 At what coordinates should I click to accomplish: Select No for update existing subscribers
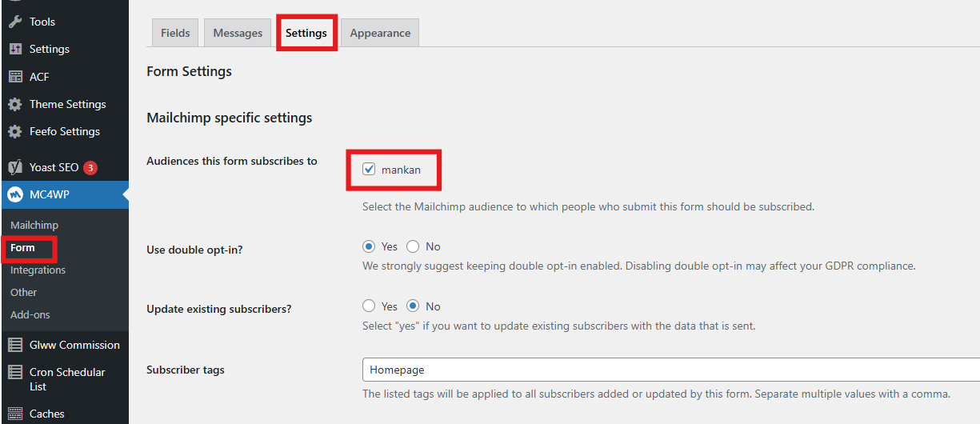pyautogui.click(x=413, y=306)
